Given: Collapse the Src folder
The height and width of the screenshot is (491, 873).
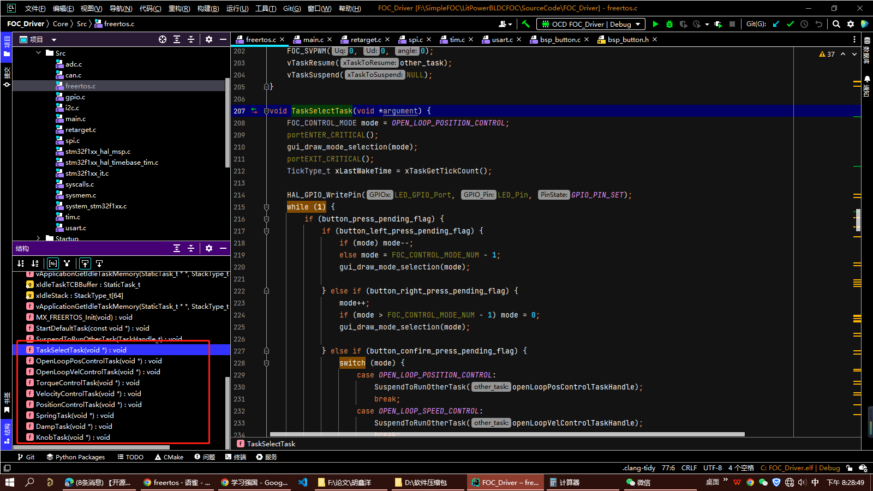Looking at the screenshot, I should 38,53.
